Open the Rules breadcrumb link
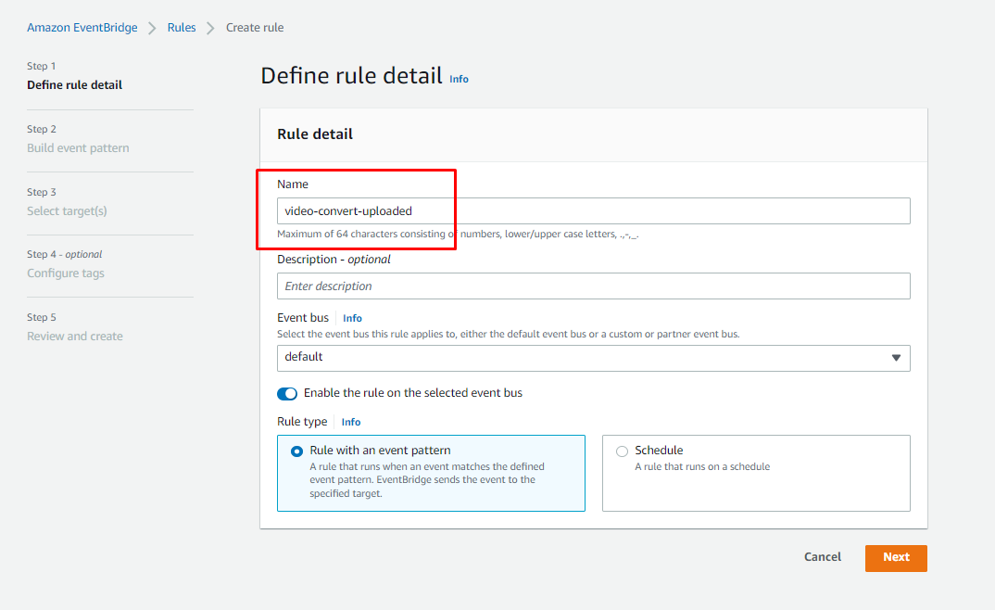Screen dimensions: 995x610 (182, 28)
